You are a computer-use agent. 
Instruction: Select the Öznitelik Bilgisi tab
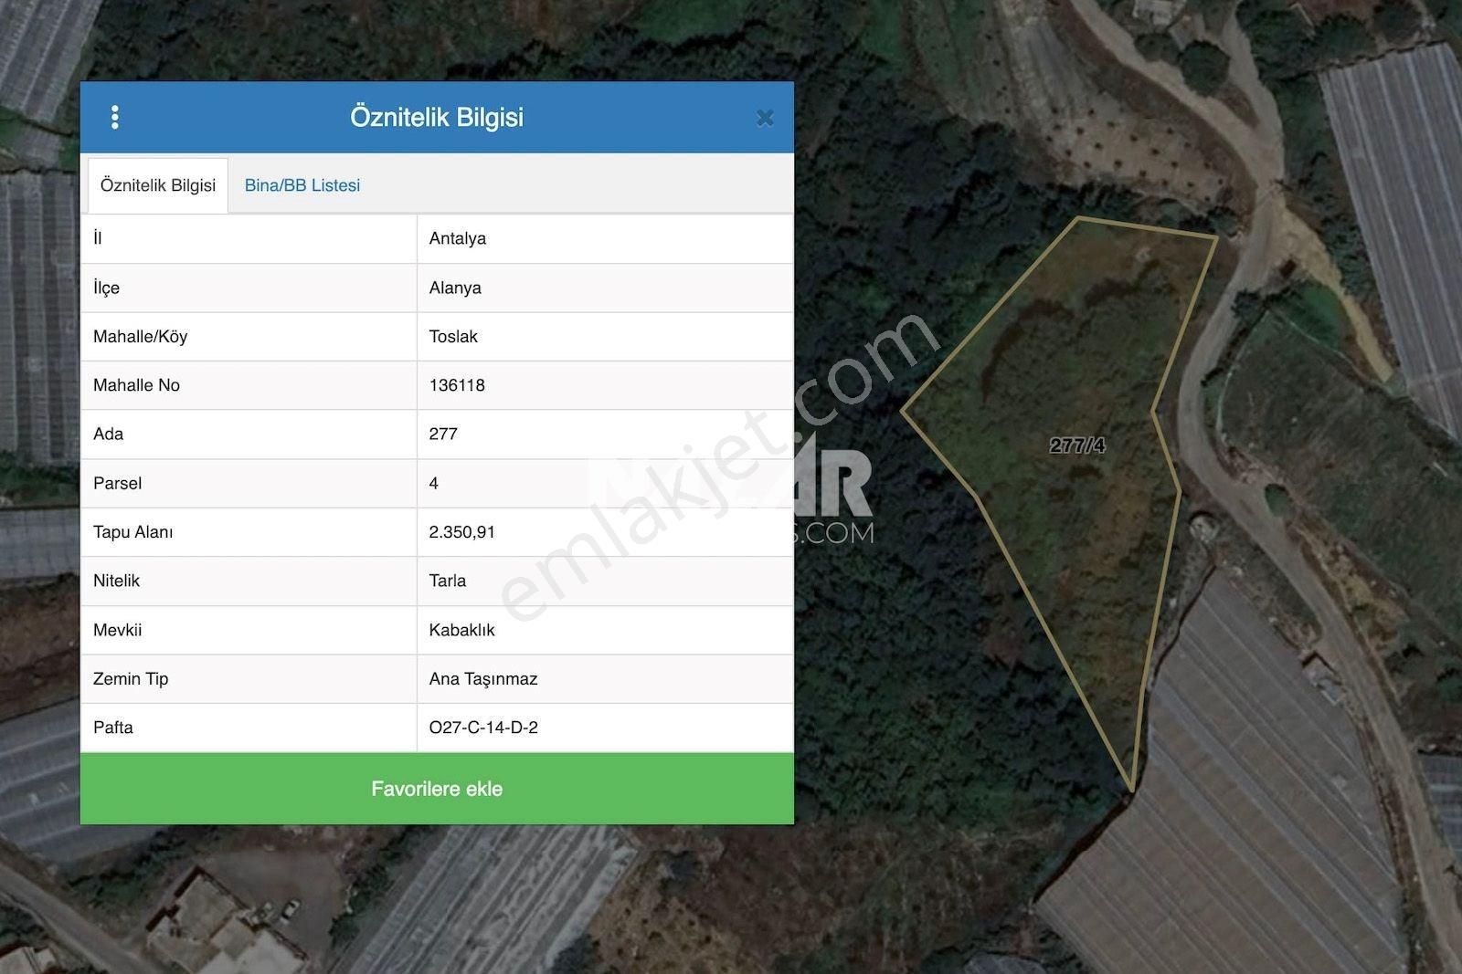tap(157, 184)
